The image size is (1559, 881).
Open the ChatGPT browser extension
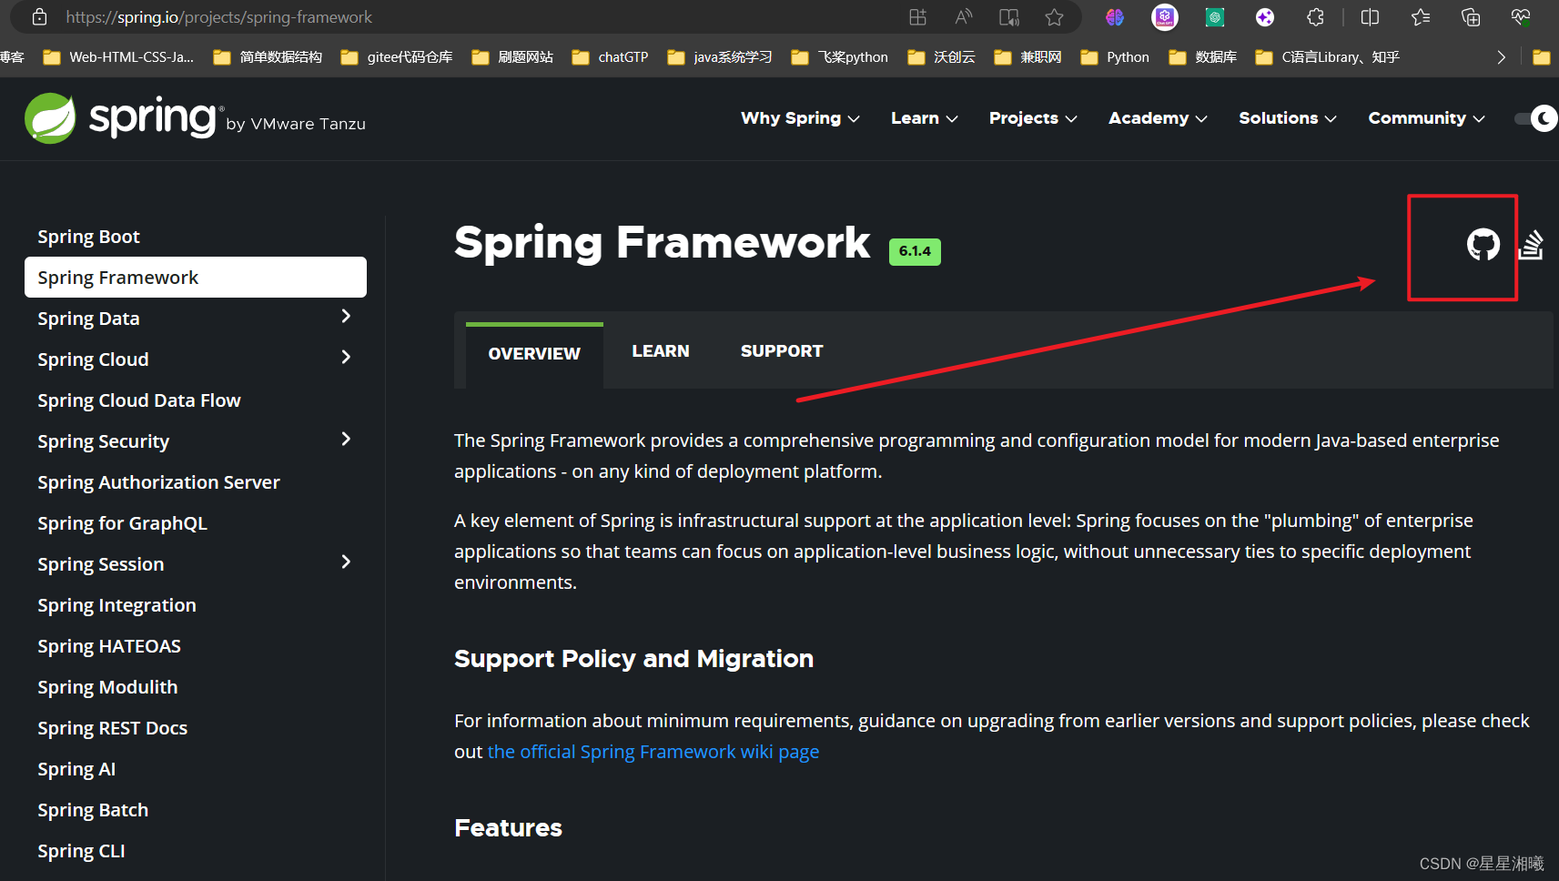1164,16
